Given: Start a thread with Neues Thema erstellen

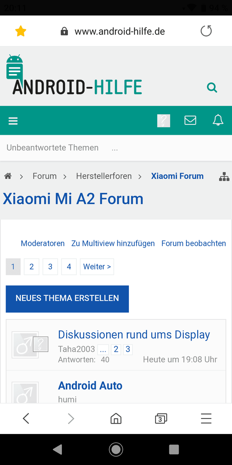Looking at the screenshot, I should (x=67, y=299).
